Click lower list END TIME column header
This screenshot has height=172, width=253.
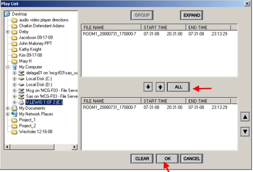[x=208, y=101]
